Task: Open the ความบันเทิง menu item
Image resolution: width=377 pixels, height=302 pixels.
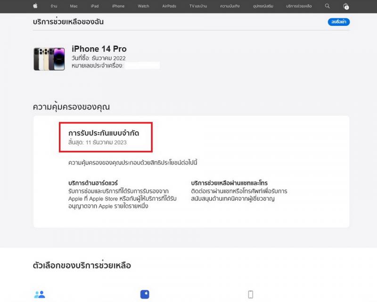Action: [230, 6]
